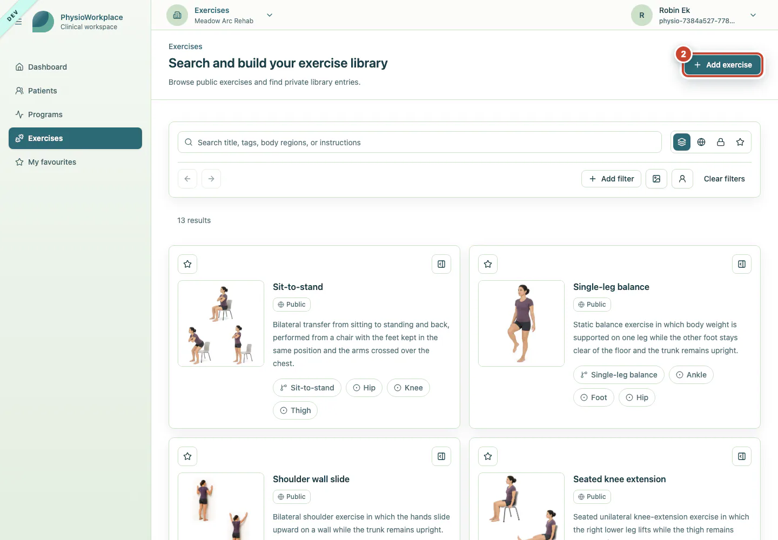Click the Sit-to-stand movement tag chip
Screen dimensions: 778x540
click(x=307, y=388)
